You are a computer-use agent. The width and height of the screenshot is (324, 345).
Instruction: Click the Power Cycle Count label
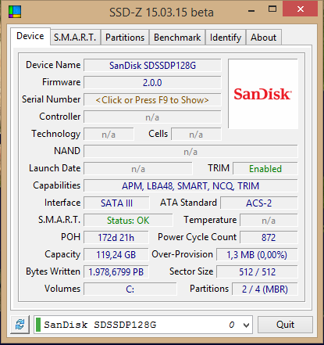(x=197, y=237)
